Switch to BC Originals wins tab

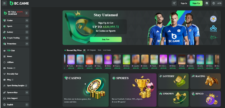(x=91, y=50)
